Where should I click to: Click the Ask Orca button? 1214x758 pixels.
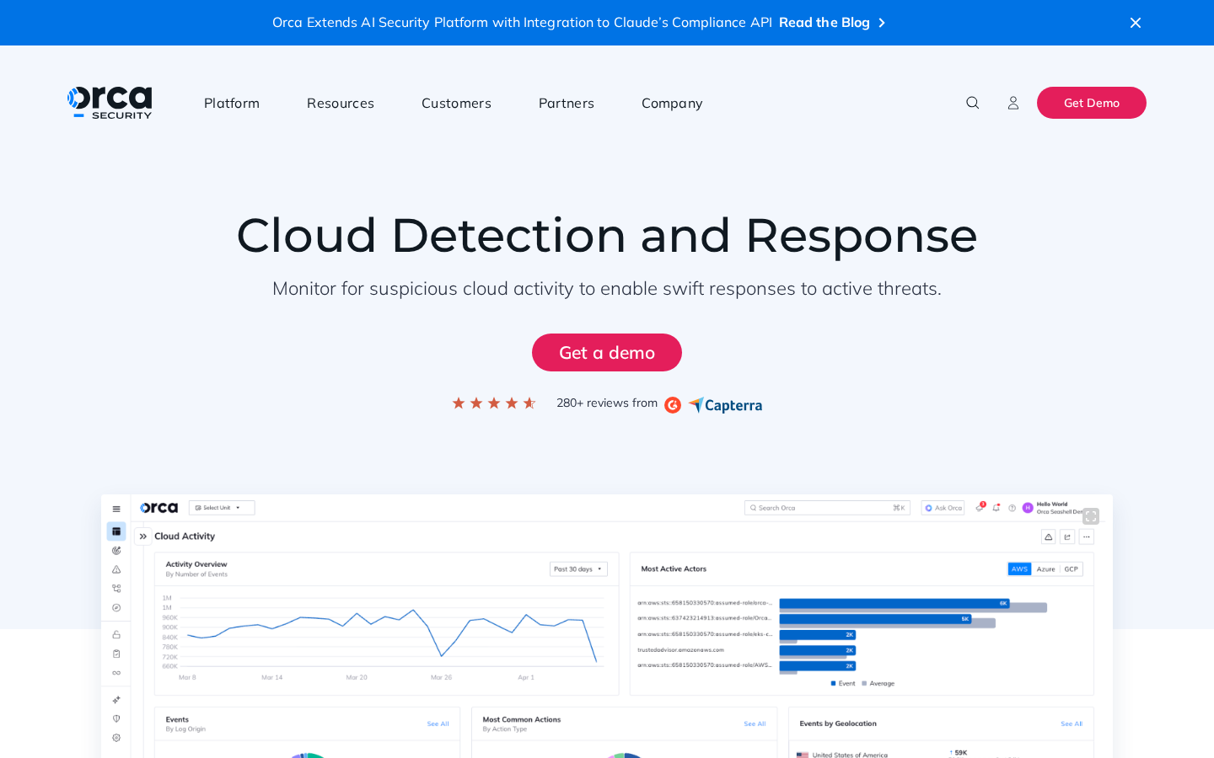click(943, 508)
